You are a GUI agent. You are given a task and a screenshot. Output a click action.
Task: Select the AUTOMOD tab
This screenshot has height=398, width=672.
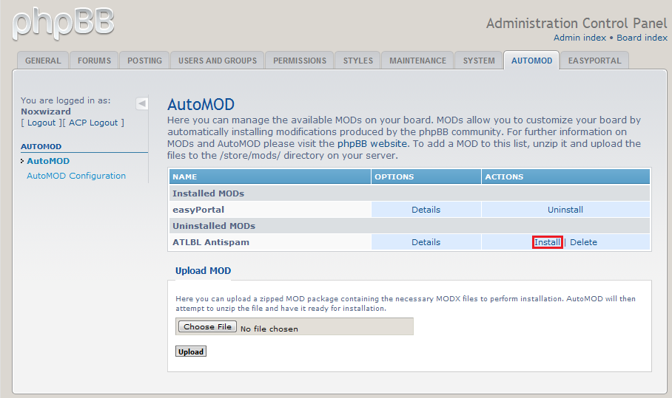[531, 61]
